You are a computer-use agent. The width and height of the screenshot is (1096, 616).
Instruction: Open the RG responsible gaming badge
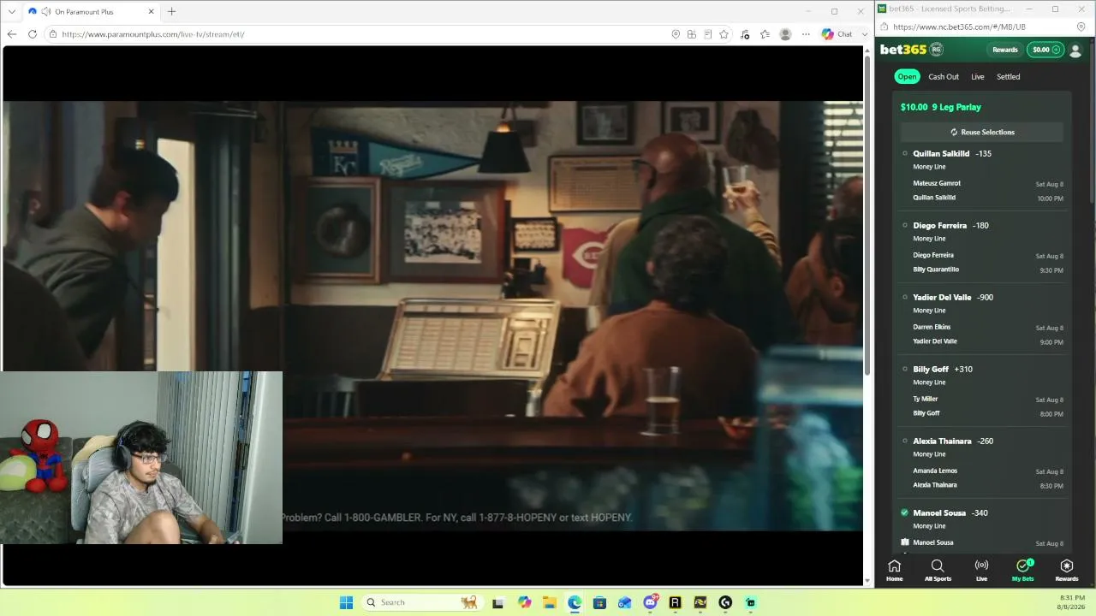(x=937, y=50)
